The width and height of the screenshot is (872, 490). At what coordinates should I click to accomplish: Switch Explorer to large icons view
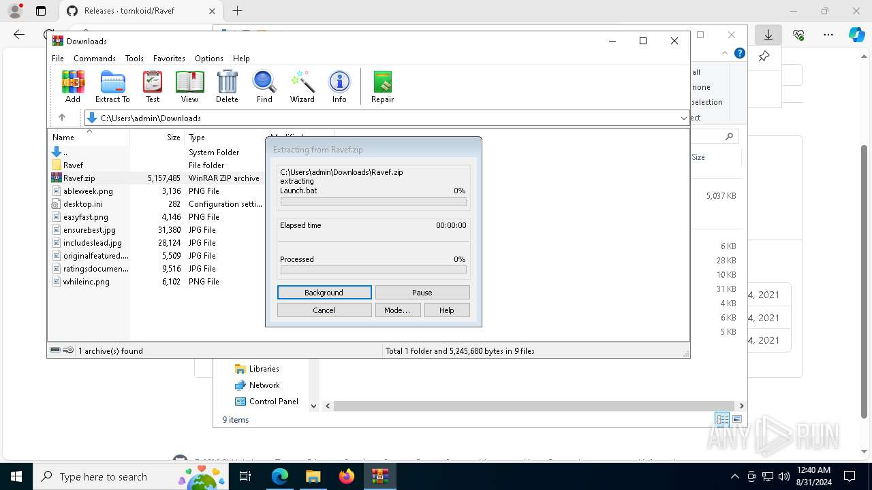(x=737, y=419)
